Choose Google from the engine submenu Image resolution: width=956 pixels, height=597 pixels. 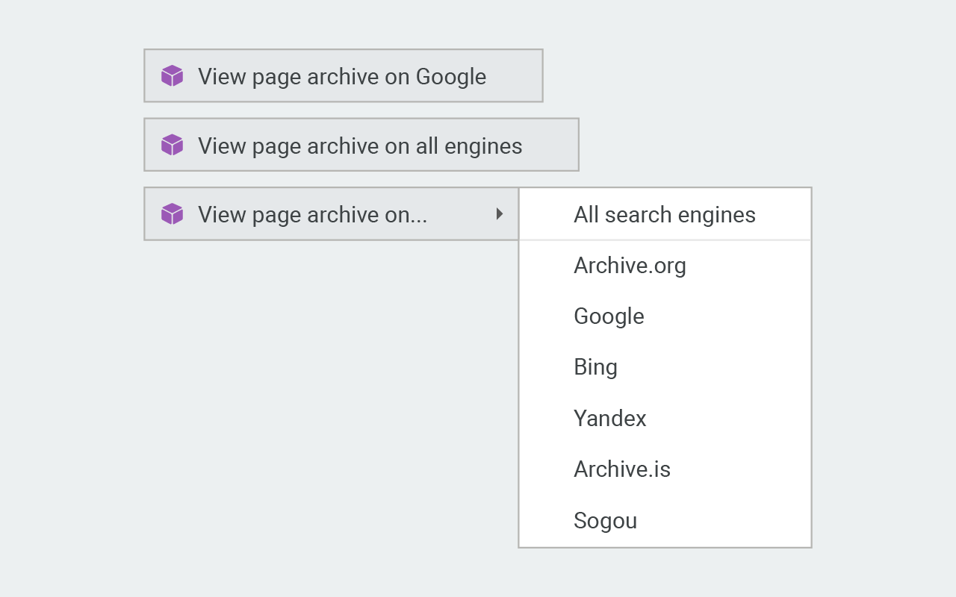coord(665,316)
